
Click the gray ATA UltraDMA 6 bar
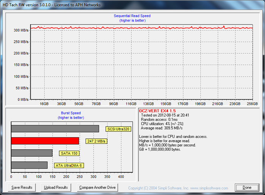coord(29,165)
